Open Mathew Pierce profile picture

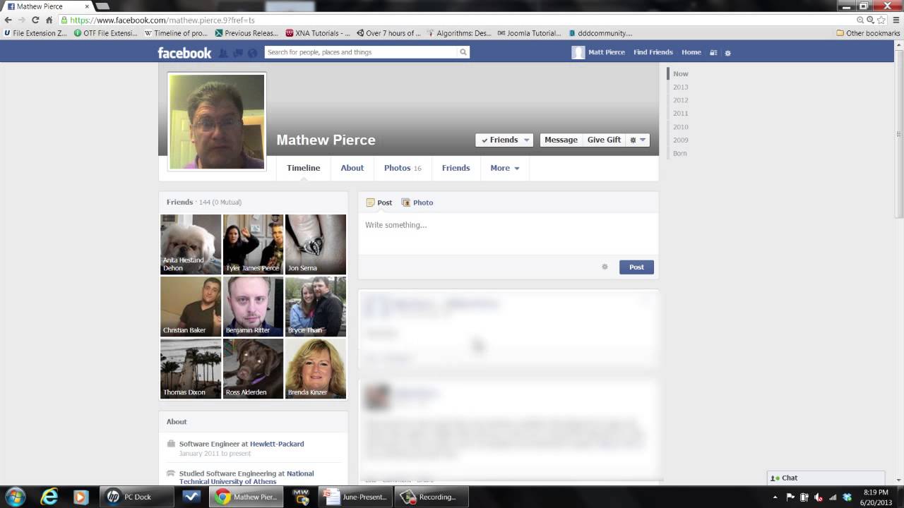pos(217,121)
